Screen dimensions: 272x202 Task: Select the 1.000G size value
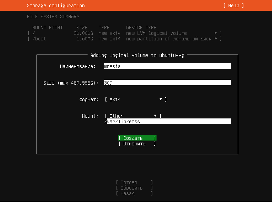85,39
